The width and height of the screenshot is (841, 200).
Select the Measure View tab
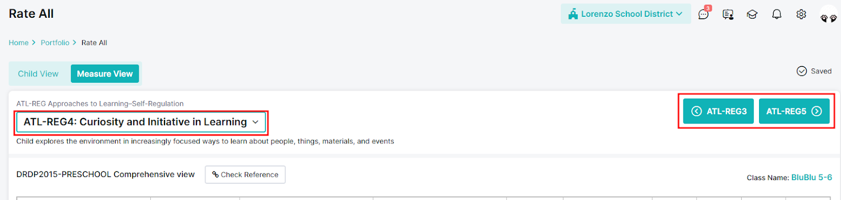105,74
